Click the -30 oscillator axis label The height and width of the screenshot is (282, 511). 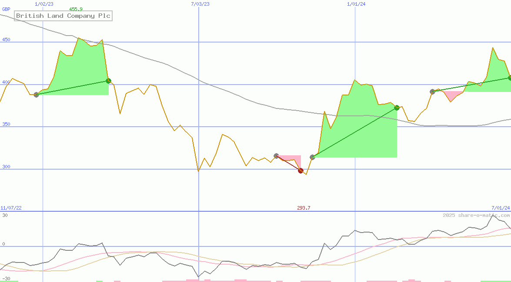[x=6, y=279]
